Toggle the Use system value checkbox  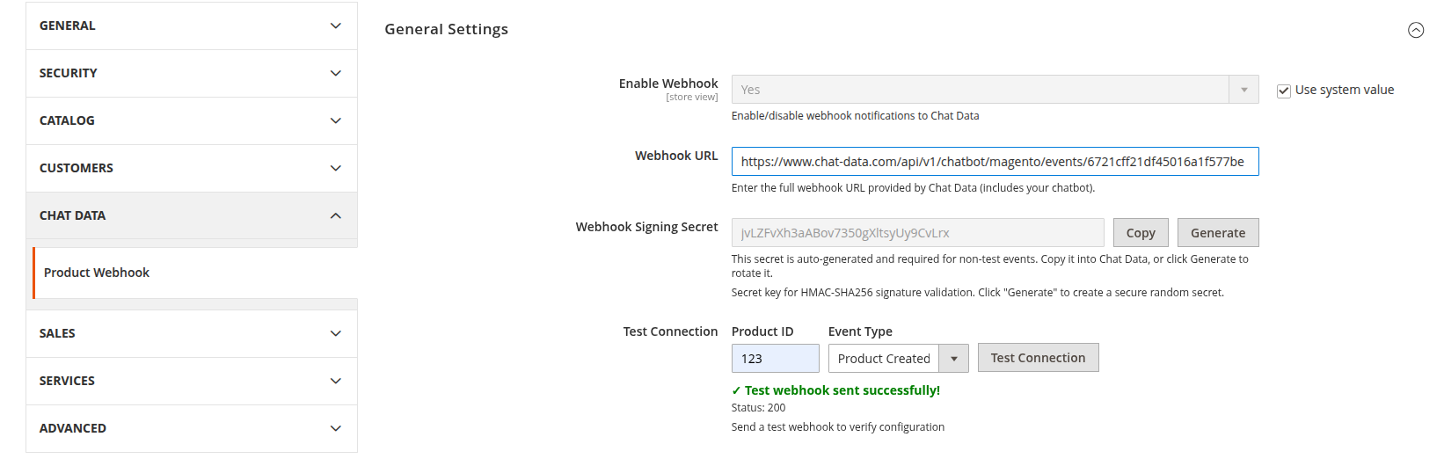coord(1284,91)
